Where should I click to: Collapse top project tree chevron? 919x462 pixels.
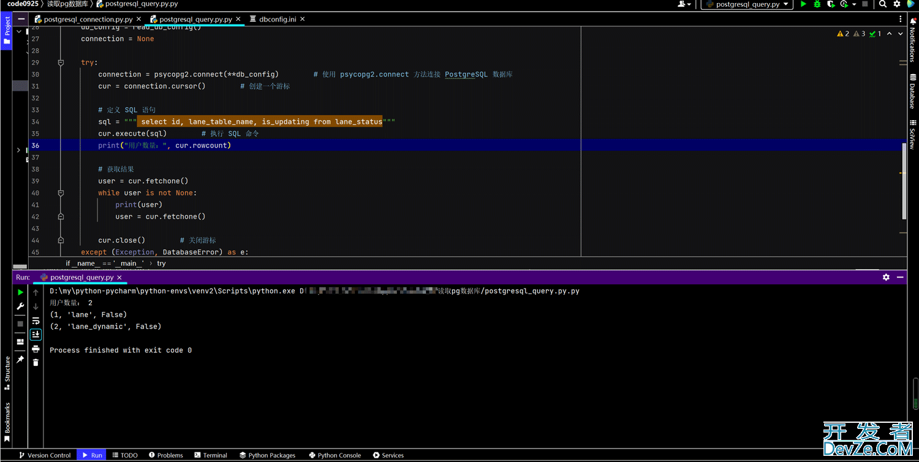click(x=19, y=31)
